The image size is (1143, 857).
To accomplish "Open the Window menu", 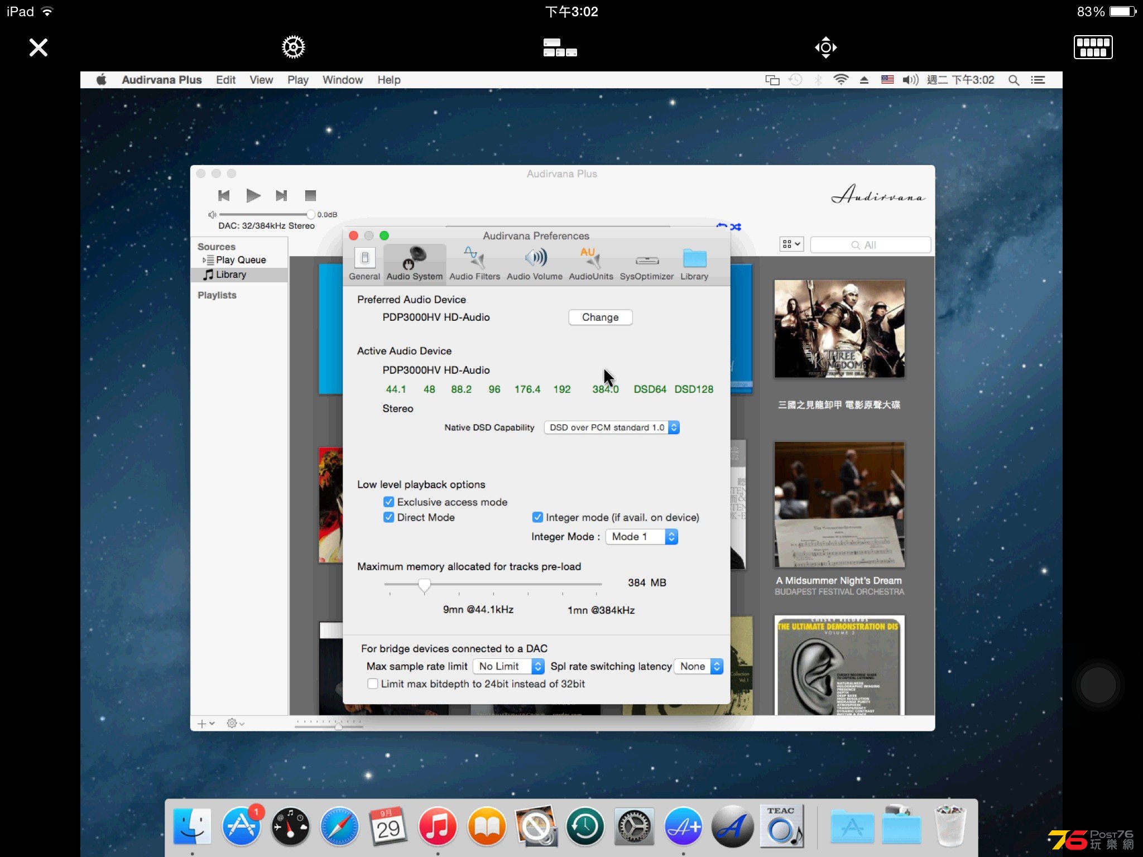I will [x=343, y=80].
